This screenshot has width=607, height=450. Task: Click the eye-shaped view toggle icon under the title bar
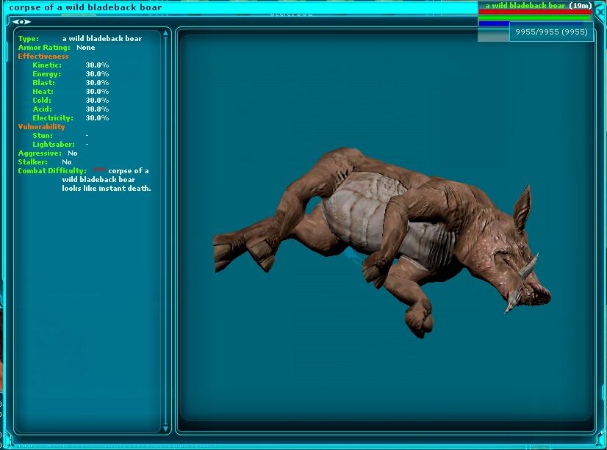click(x=21, y=22)
